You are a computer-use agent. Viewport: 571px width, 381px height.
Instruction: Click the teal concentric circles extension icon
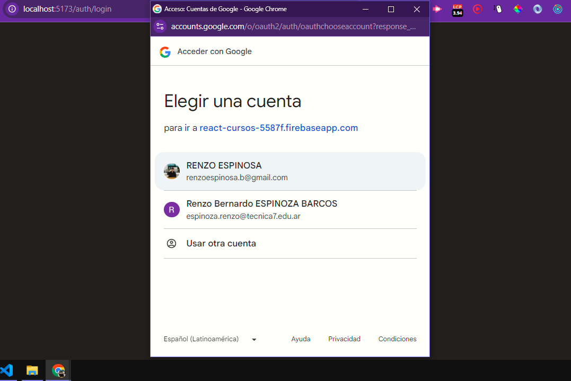coord(558,9)
